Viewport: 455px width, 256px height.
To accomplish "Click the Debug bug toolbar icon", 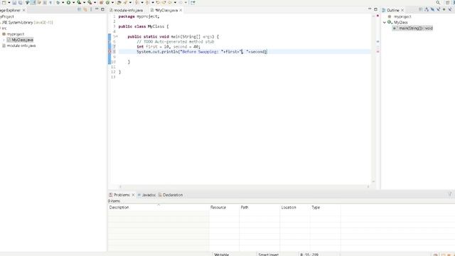I will pos(58,3).
